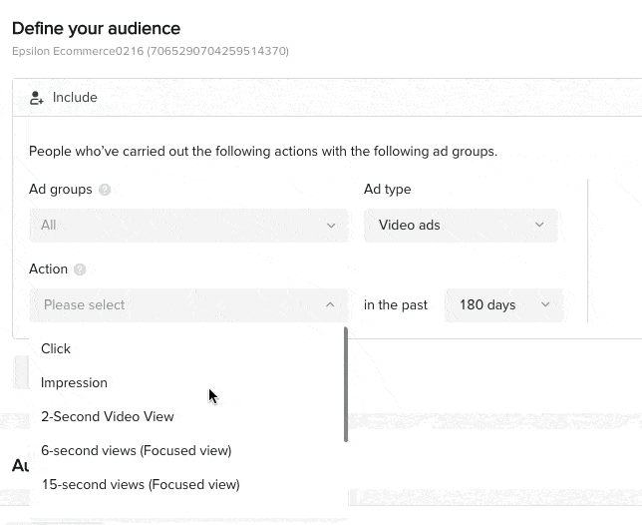The image size is (642, 525).
Task: Open the 180 days time range dropdown
Action: [504, 304]
